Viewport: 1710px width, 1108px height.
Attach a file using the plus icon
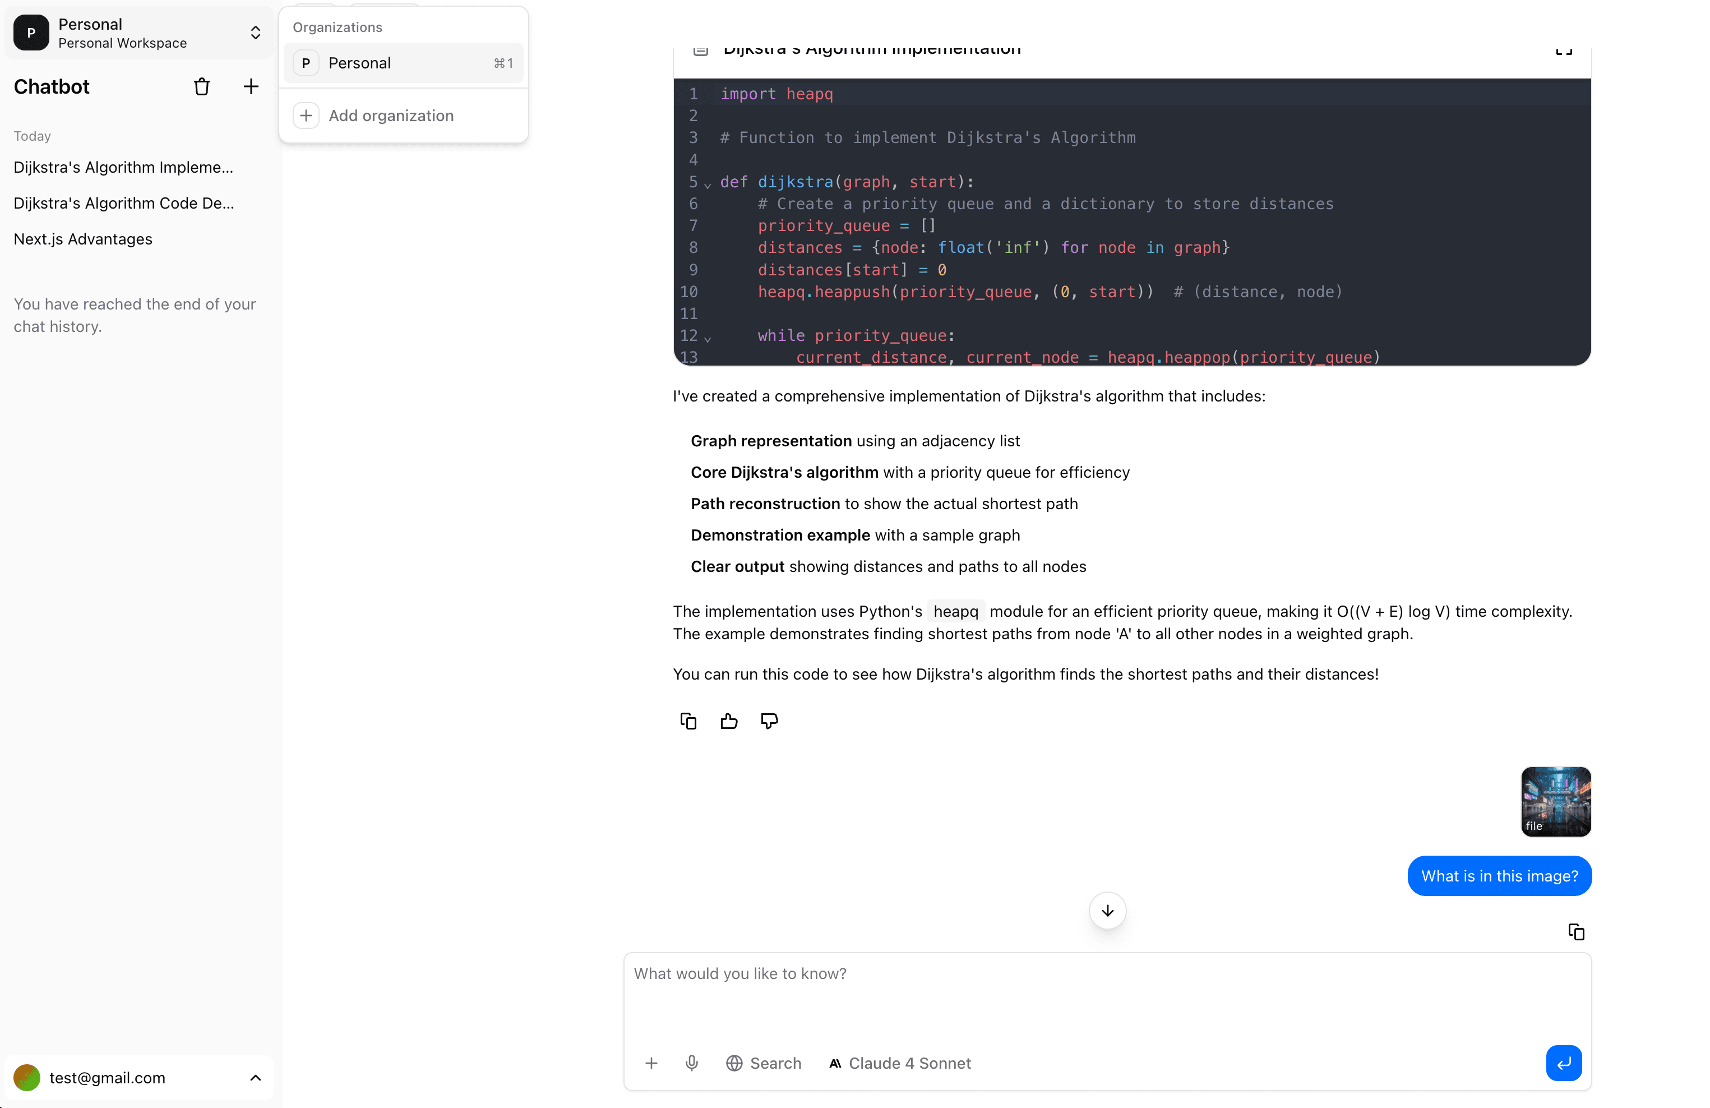click(651, 1064)
